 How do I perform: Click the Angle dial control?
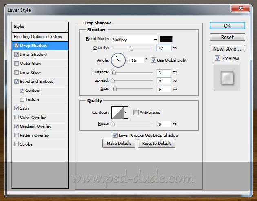click(118, 60)
